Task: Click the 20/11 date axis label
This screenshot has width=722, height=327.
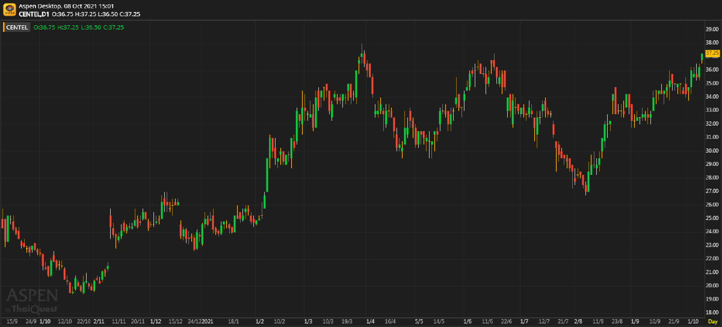Action: coord(137,322)
